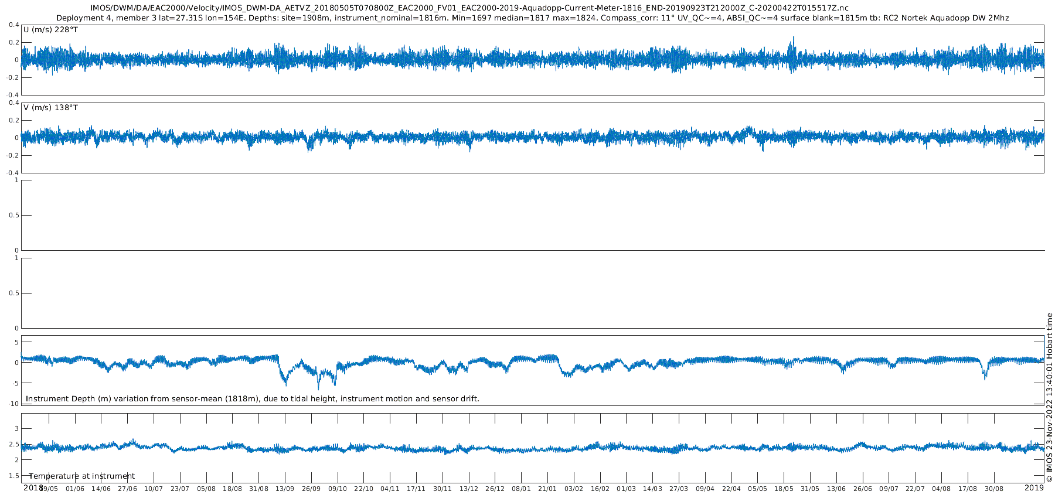Click the '09/04' date tick label
1055x498 pixels.
[705, 489]
